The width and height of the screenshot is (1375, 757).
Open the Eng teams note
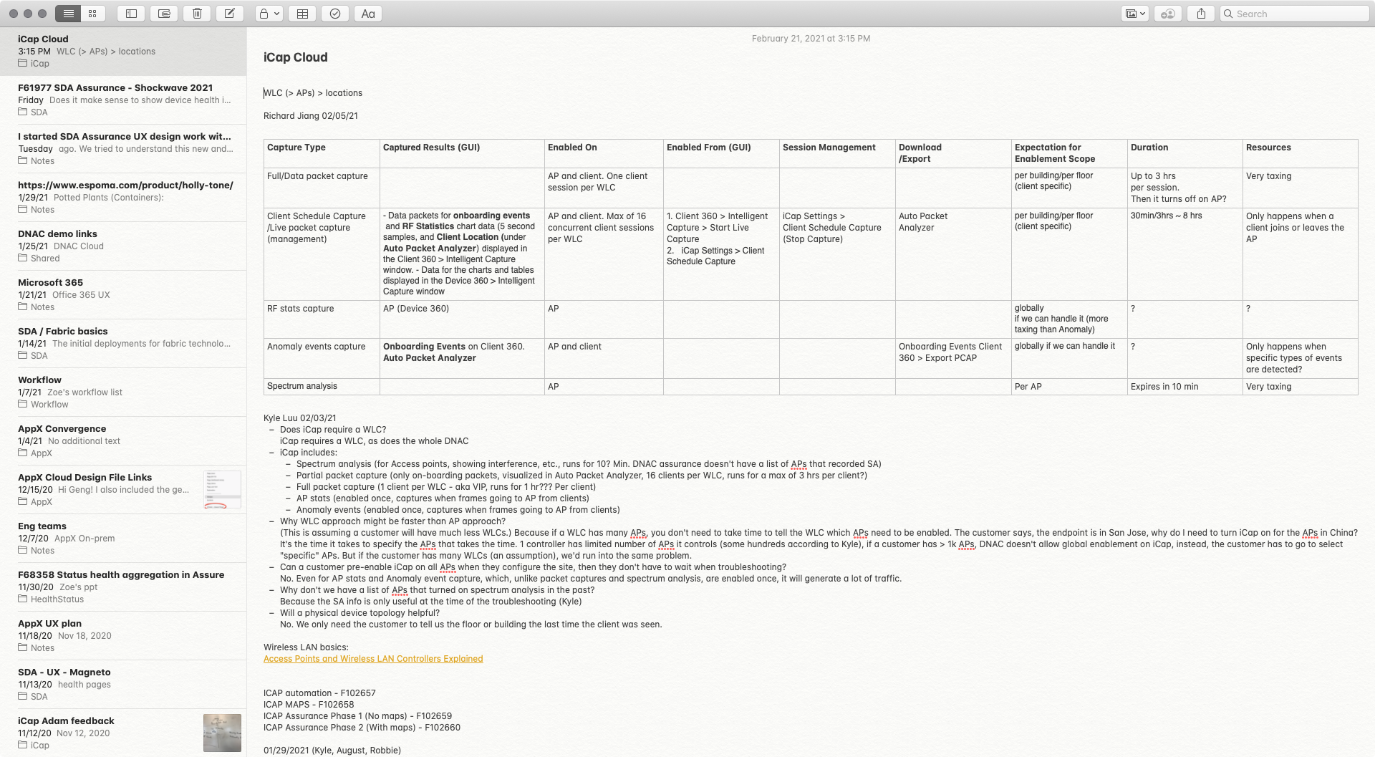tap(123, 539)
